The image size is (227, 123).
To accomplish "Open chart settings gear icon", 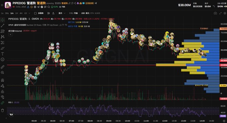I will (x=225, y=13).
